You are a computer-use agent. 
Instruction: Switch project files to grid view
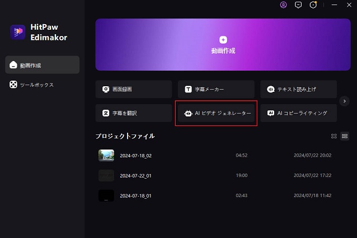click(333, 136)
